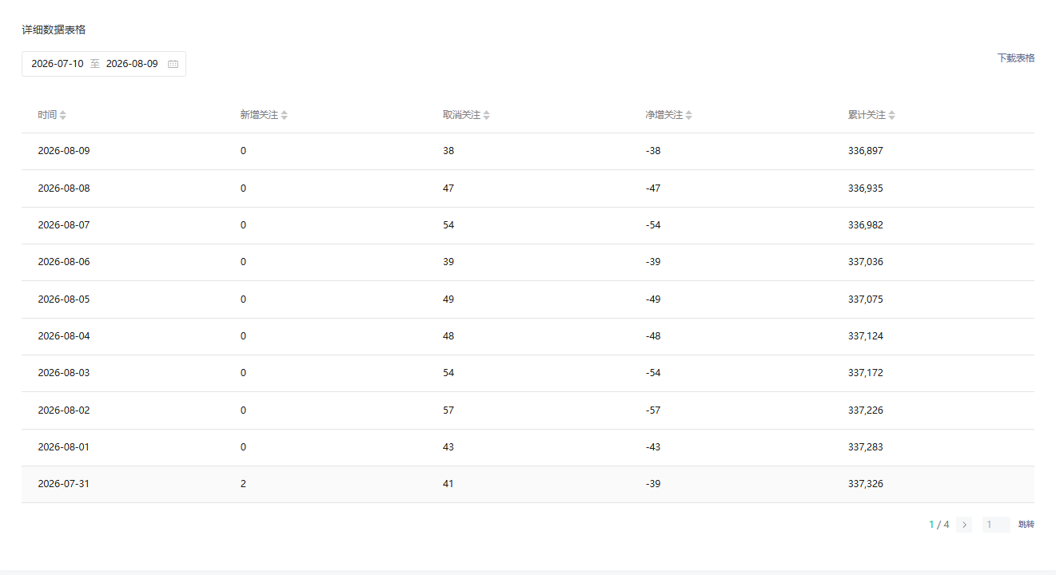Screen dimensions: 1056x575
Task: Select the 2026-07-31 date cell
Action: (x=64, y=484)
